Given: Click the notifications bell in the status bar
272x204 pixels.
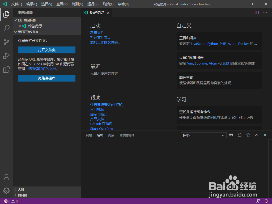Looking at the screenshot, I should point(266,201).
